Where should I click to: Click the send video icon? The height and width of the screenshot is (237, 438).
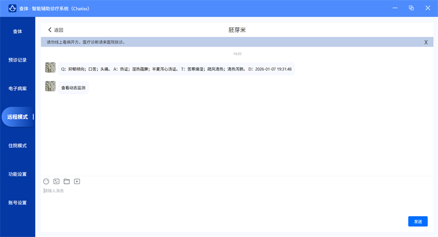tap(77, 181)
